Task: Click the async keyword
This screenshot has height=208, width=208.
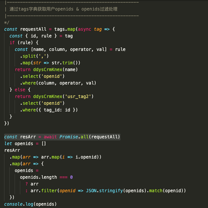Action: coord(85,29)
